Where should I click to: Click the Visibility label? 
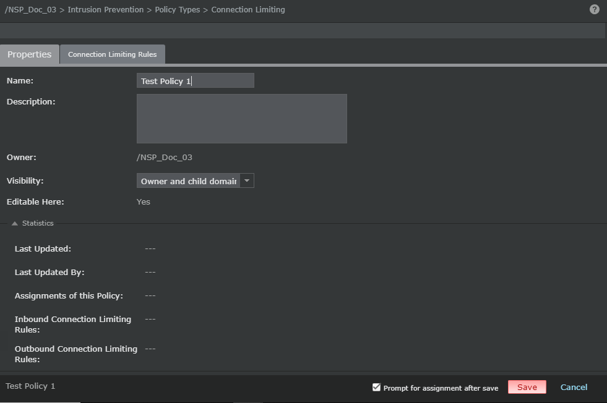25,180
